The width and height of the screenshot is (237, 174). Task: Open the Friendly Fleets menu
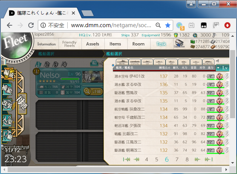pos(70,44)
